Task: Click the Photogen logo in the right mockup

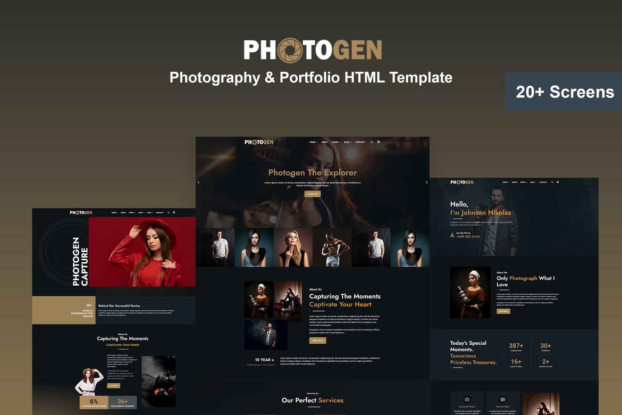Action: (462, 182)
